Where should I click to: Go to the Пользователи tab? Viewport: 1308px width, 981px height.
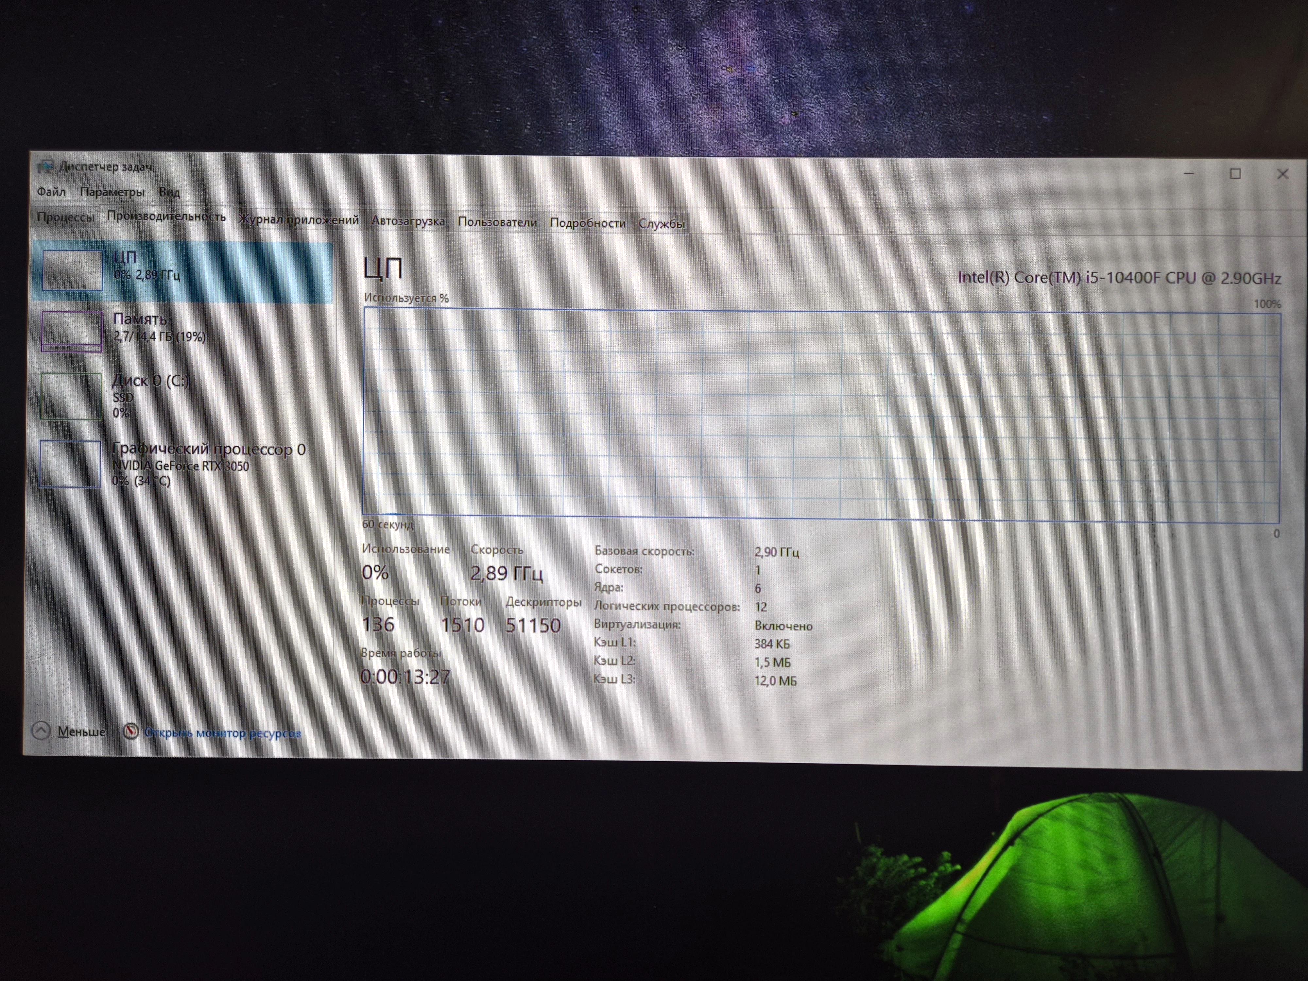click(497, 222)
